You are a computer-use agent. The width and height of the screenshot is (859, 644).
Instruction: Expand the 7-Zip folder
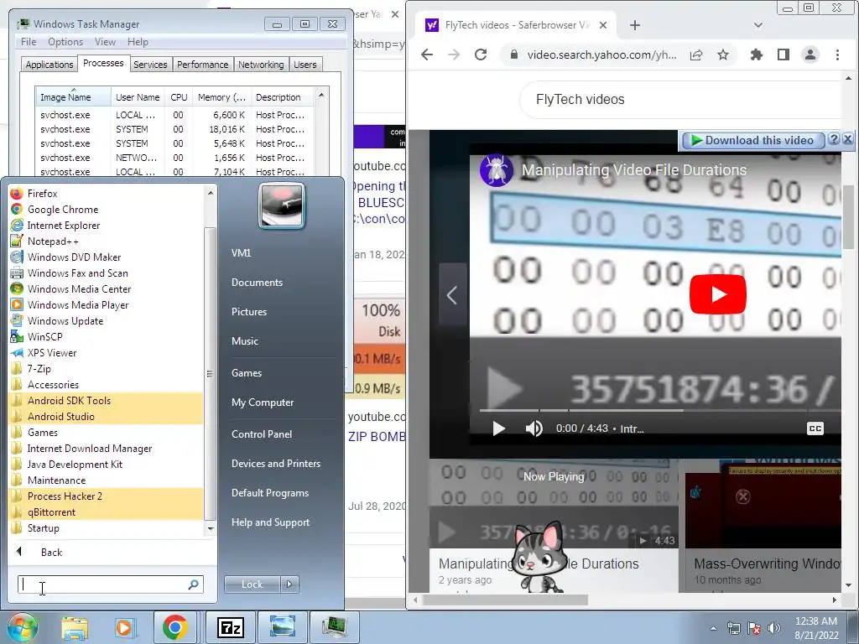(x=39, y=369)
